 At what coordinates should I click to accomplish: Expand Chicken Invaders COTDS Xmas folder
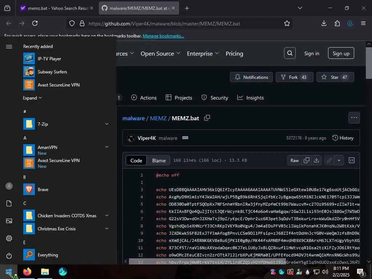107,215
